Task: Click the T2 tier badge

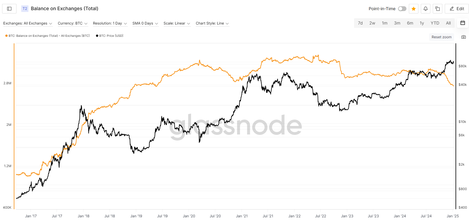Action: tap(25, 9)
